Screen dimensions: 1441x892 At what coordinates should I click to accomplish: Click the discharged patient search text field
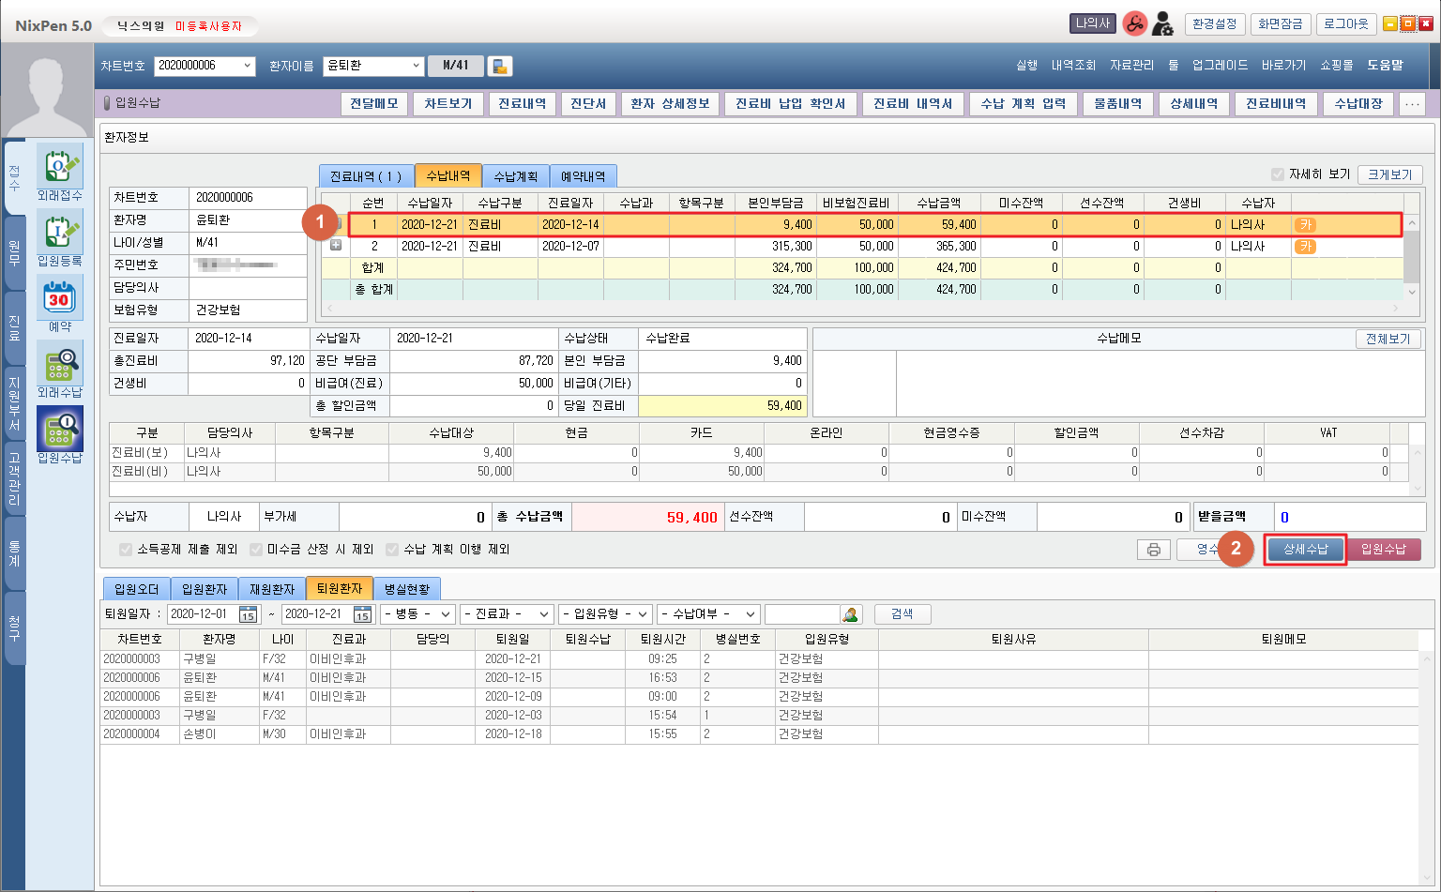pos(802,614)
